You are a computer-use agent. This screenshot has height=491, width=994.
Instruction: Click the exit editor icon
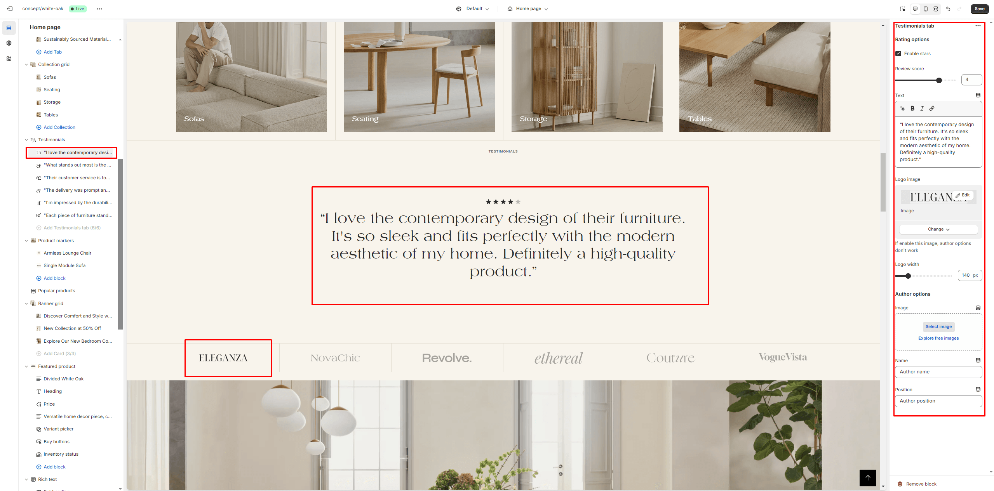tap(10, 9)
